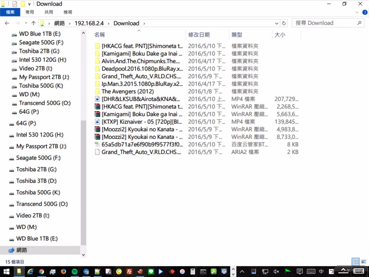Open Spotify from the taskbar
This screenshot has height=277, width=369.
pyautogui.click(x=75, y=272)
